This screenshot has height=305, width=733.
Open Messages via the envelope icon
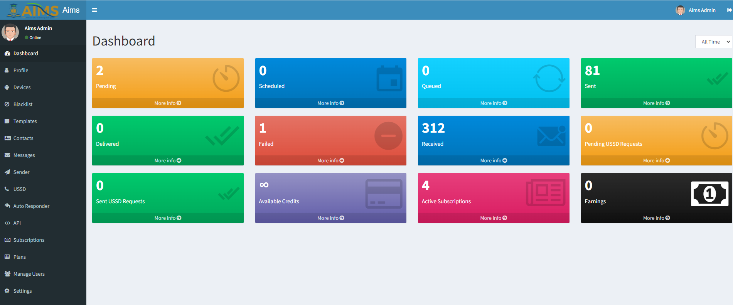pos(7,155)
